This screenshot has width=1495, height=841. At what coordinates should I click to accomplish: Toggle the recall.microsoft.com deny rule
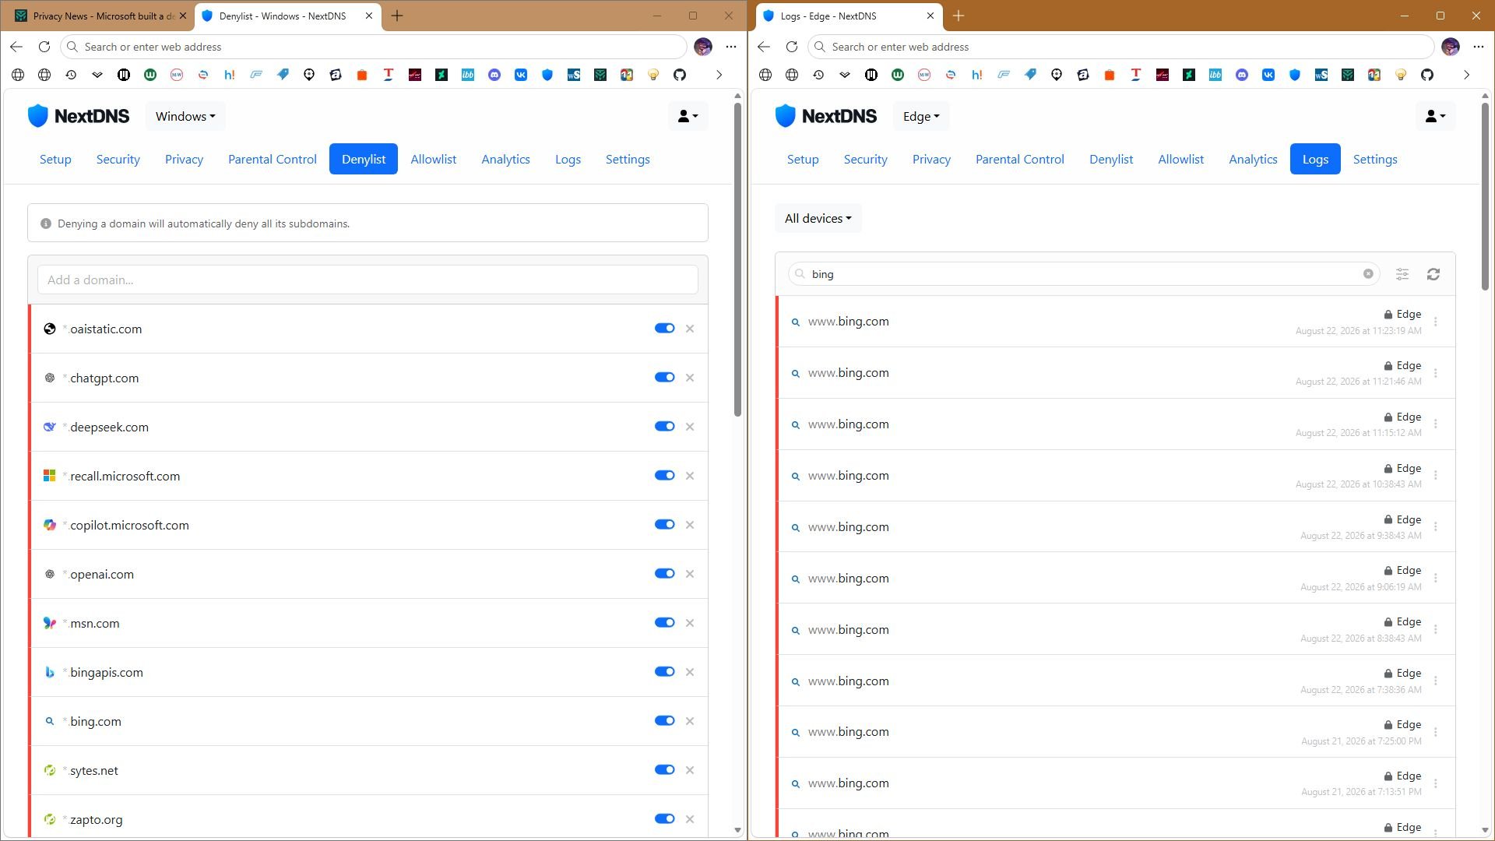tap(665, 476)
